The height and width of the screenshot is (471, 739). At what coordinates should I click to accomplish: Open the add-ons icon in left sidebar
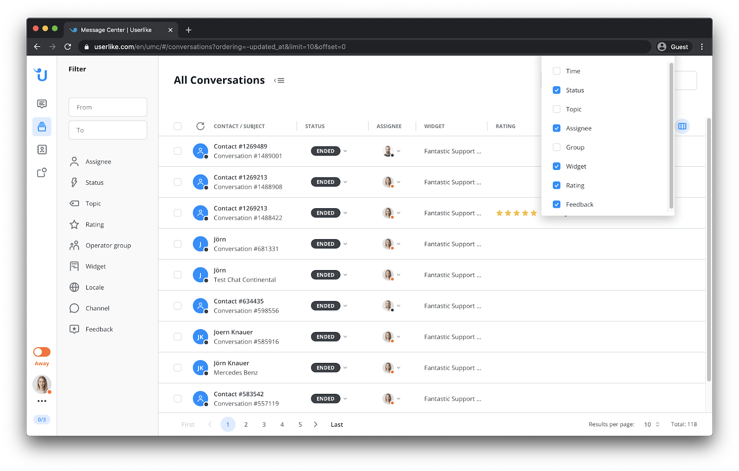pyautogui.click(x=42, y=173)
